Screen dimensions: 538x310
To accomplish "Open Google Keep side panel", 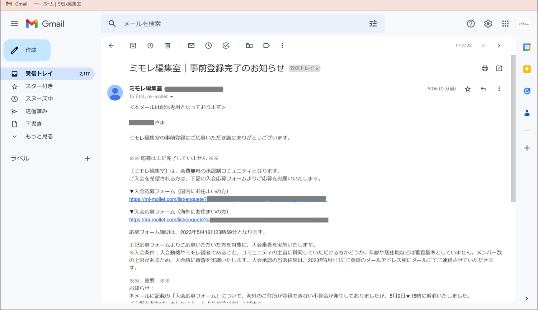I will point(527,69).
